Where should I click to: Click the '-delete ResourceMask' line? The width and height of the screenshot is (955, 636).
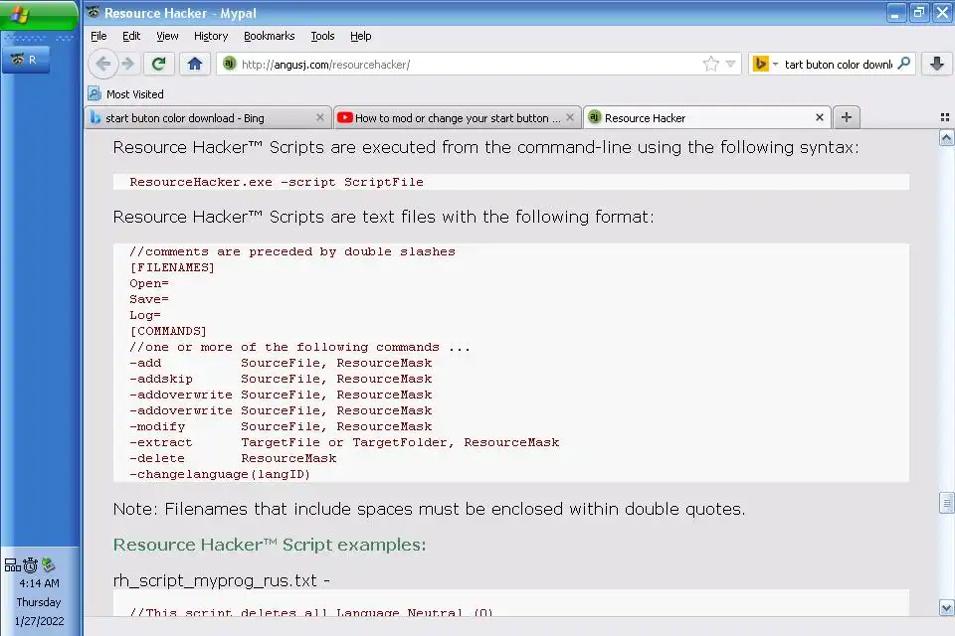click(233, 458)
